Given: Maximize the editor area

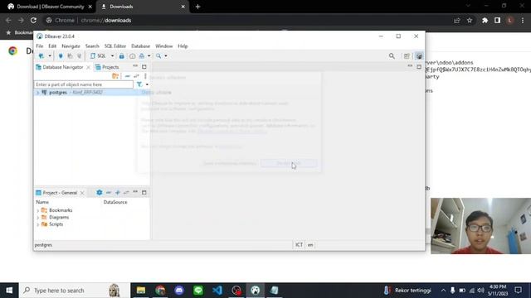Looking at the screenshot, I should [x=419, y=67].
